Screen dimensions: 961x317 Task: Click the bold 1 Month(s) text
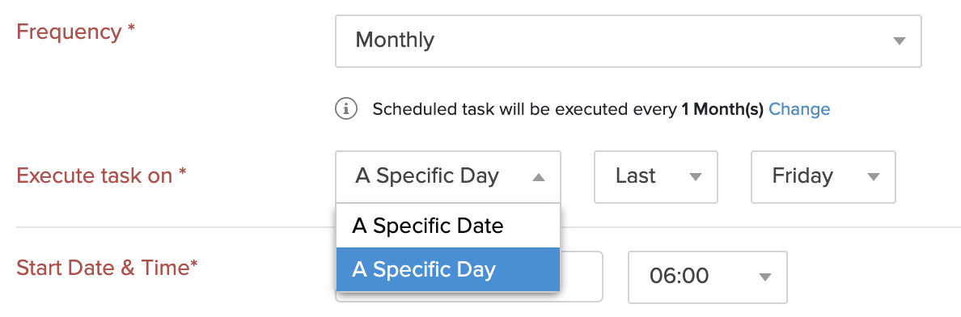click(722, 110)
